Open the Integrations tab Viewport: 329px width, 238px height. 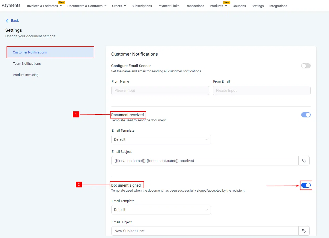tap(278, 6)
